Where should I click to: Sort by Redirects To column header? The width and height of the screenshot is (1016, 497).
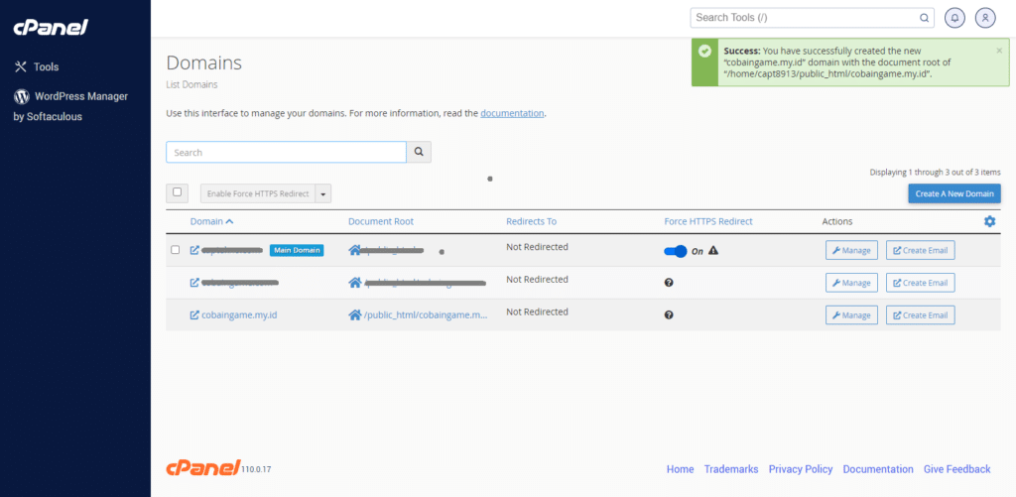(x=532, y=221)
